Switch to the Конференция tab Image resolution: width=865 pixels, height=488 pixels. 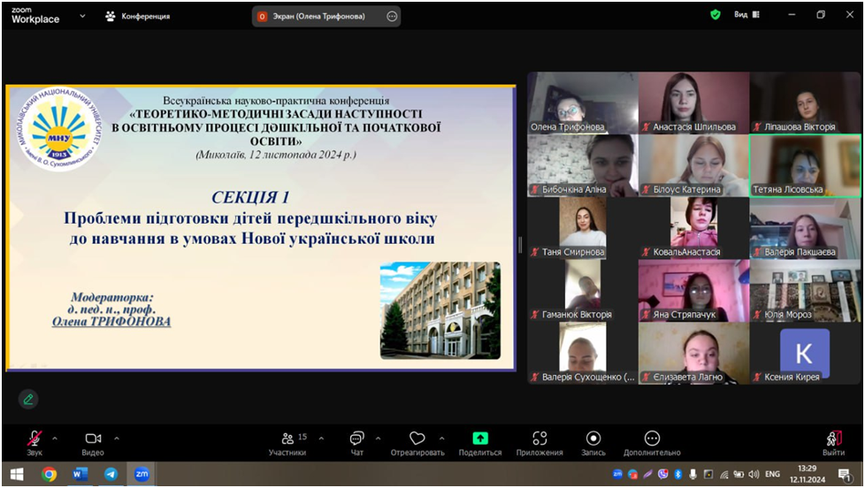pyautogui.click(x=137, y=16)
